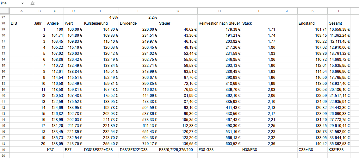
Task: Click the Kursteigerung header cell
Action: point(101,23)
